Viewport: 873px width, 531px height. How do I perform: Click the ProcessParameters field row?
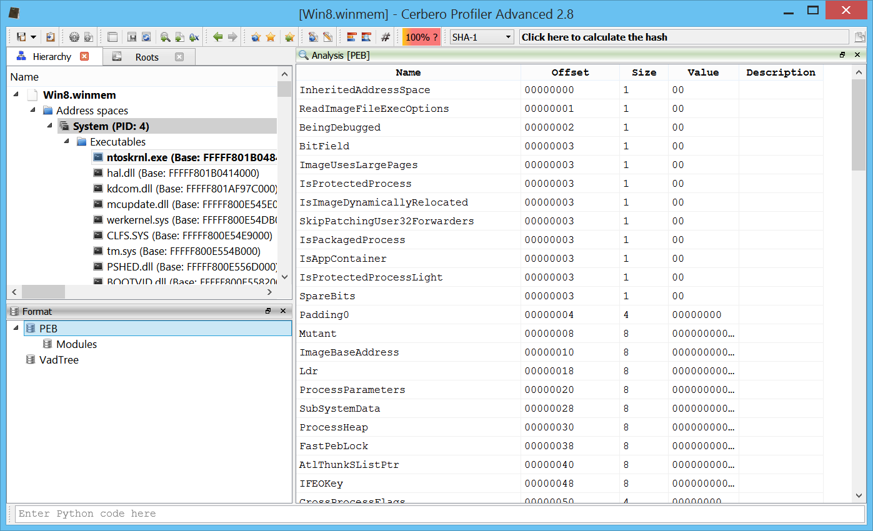559,390
